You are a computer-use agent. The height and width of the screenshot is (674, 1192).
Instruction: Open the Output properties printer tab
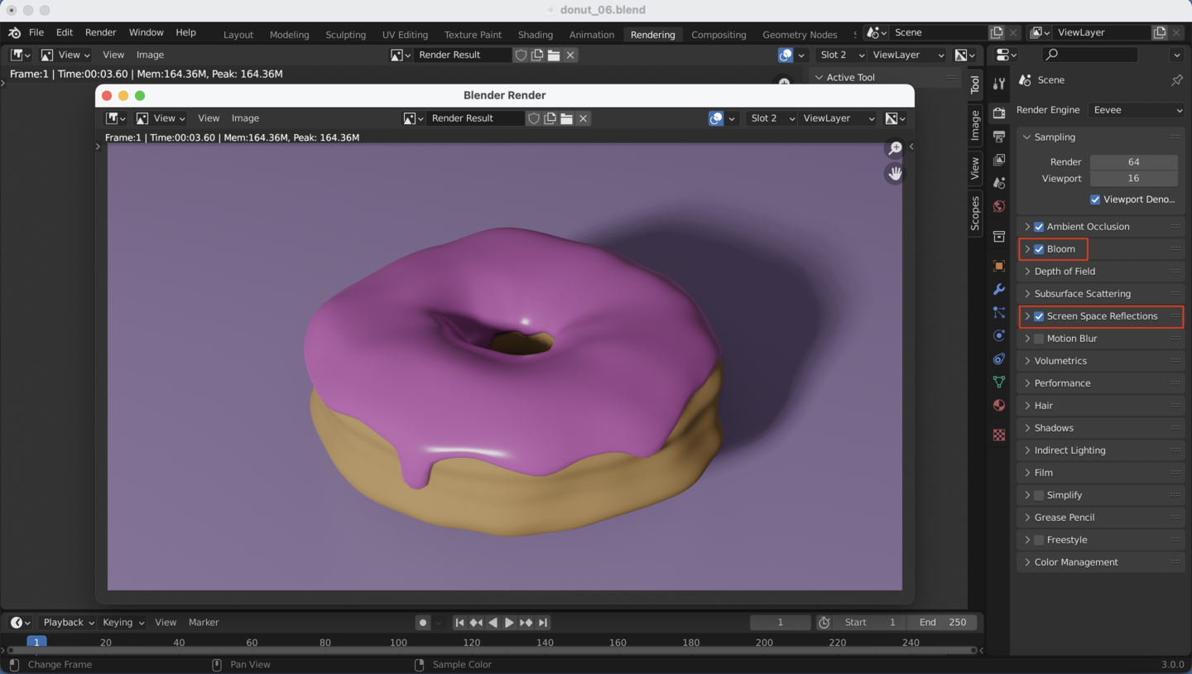(999, 136)
